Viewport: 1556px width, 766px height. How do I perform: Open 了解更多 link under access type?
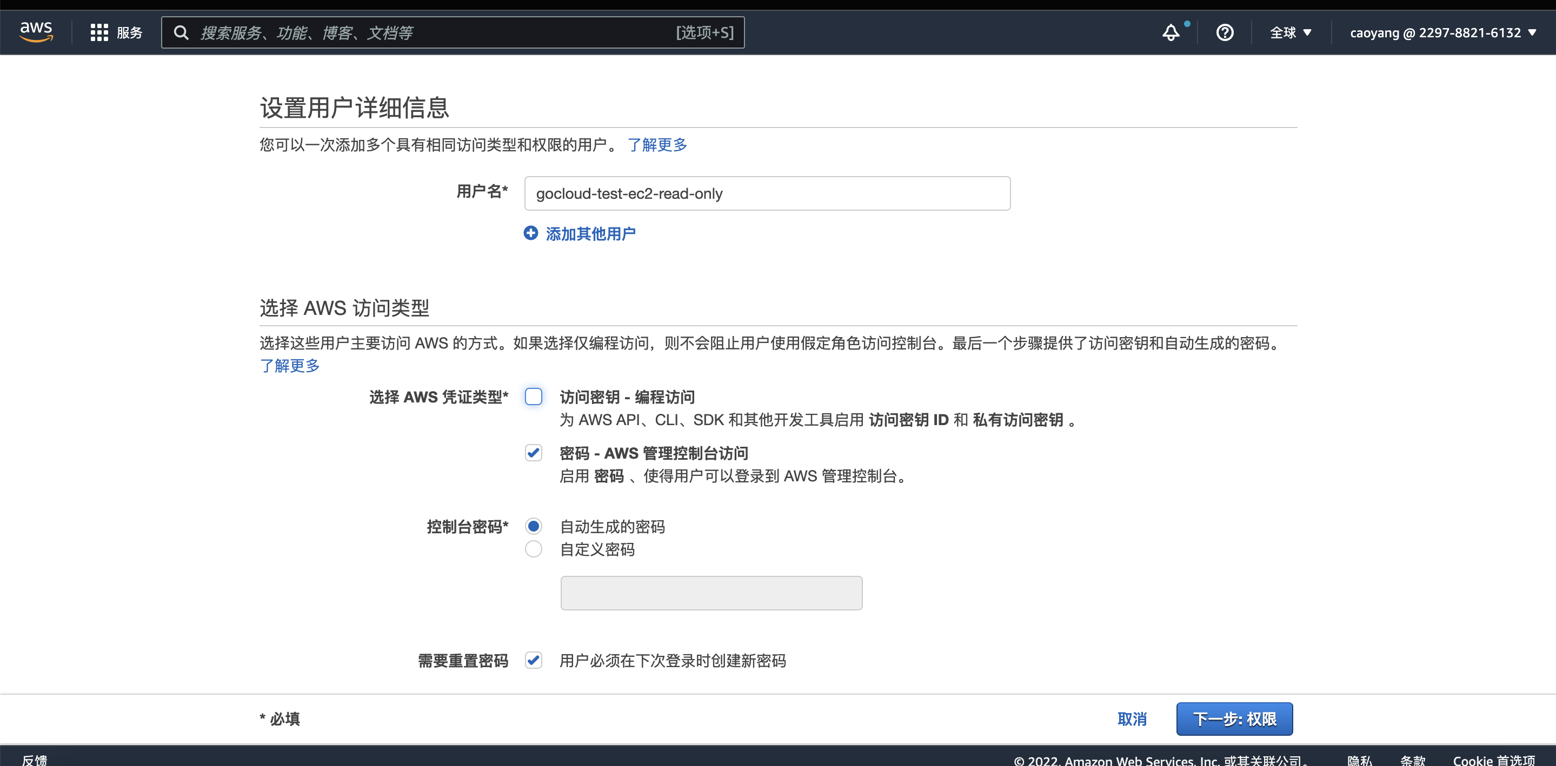[x=290, y=366]
